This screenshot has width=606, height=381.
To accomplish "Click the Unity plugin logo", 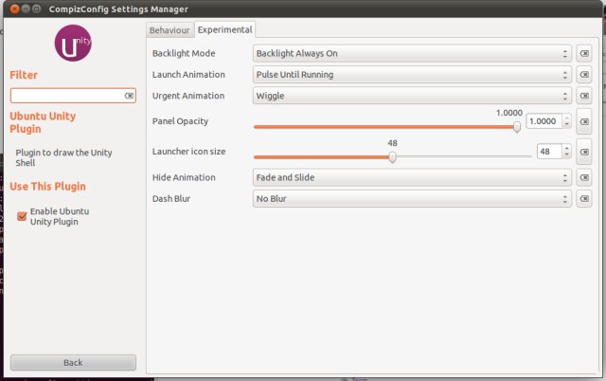I will 73,43.
